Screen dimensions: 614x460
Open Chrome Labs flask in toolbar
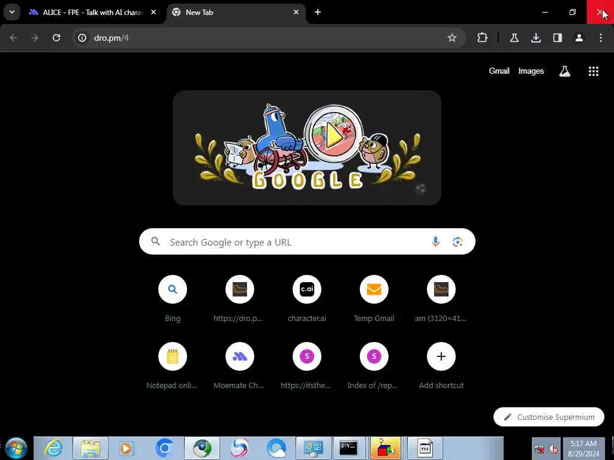(x=514, y=38)
